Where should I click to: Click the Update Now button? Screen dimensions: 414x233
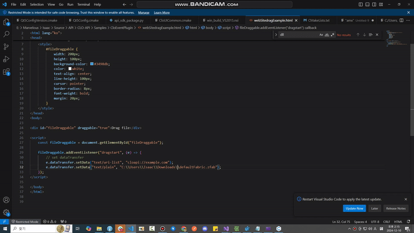pyautogui.click(x=354, y=209)
